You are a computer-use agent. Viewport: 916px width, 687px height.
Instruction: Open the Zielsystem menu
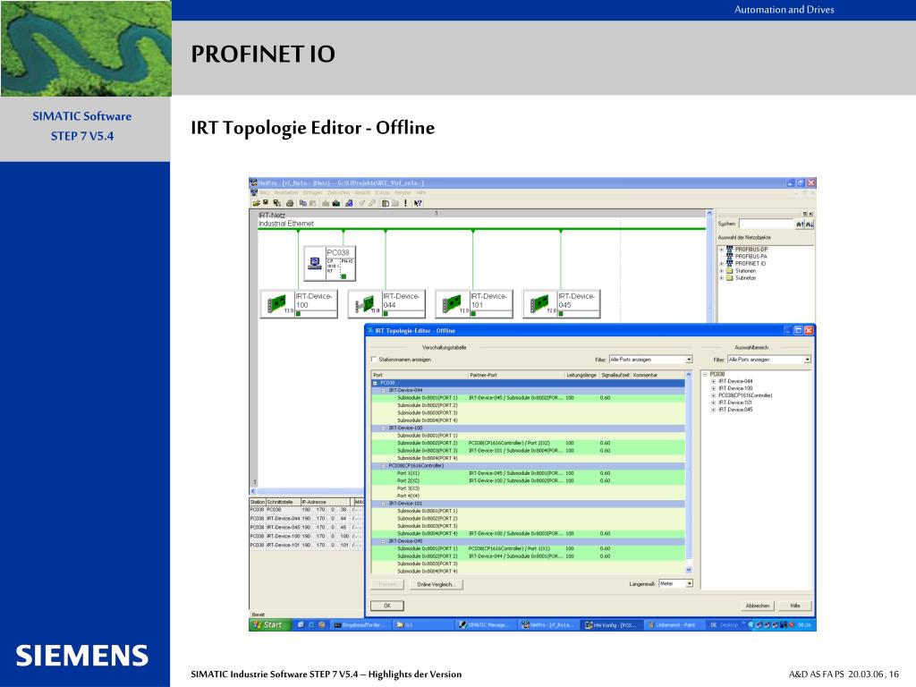point(338,193)
